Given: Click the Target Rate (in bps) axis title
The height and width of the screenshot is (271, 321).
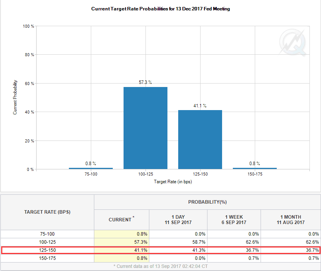Looking at the screenshot, I should 173,182.
